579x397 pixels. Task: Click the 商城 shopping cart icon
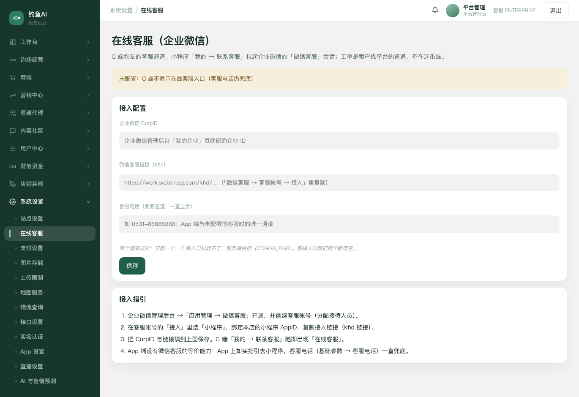[x=13, y=78]
